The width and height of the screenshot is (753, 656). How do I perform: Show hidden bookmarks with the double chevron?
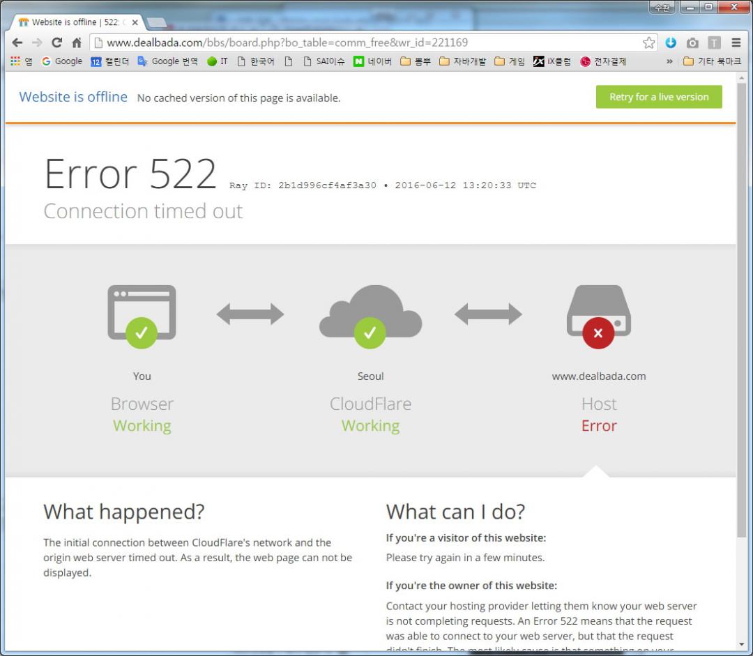[x=670, y=61]
